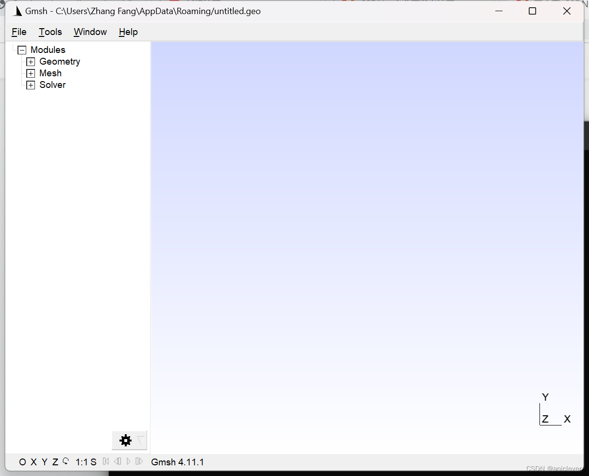Select the Geometry tree item label
This screenshot has width=589, height=476.
[60, 62]
